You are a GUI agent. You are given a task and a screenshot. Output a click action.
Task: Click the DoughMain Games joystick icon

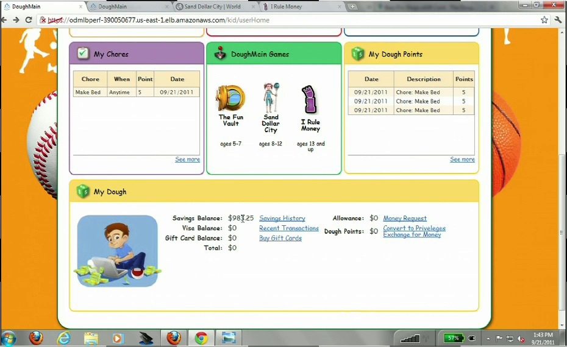[220, 53]
